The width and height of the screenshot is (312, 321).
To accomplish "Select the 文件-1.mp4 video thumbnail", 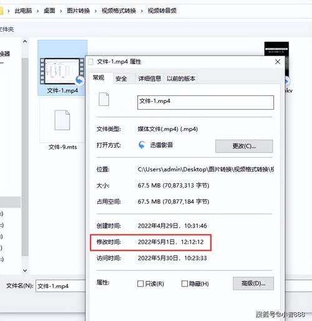I will click(x=62, y=71).
